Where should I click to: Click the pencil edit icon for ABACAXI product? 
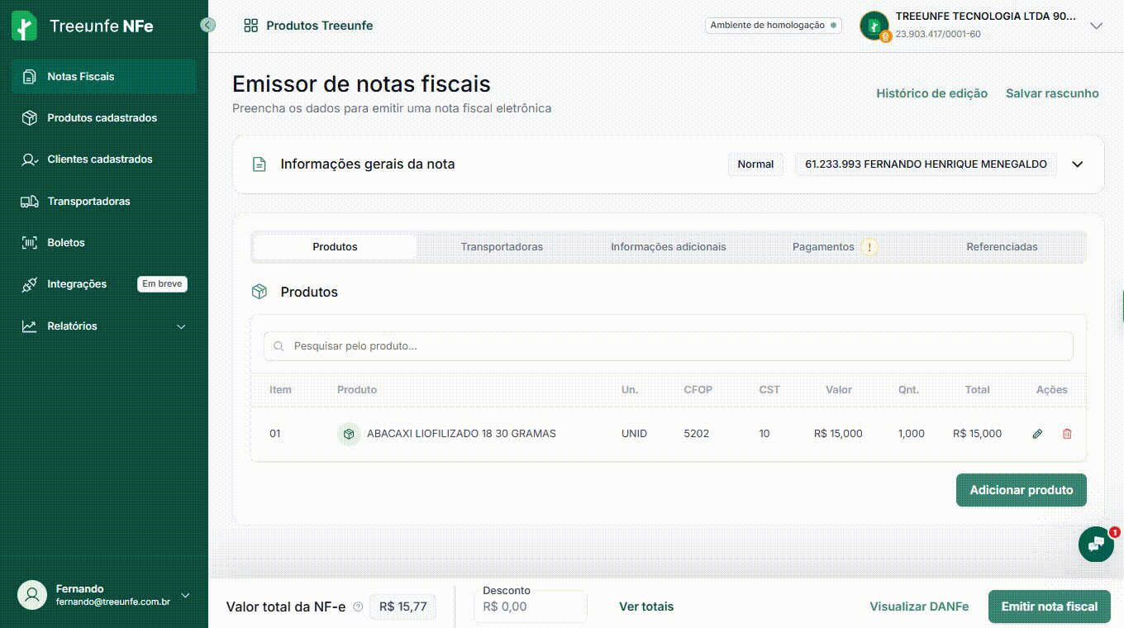[x=1037, y=434]
